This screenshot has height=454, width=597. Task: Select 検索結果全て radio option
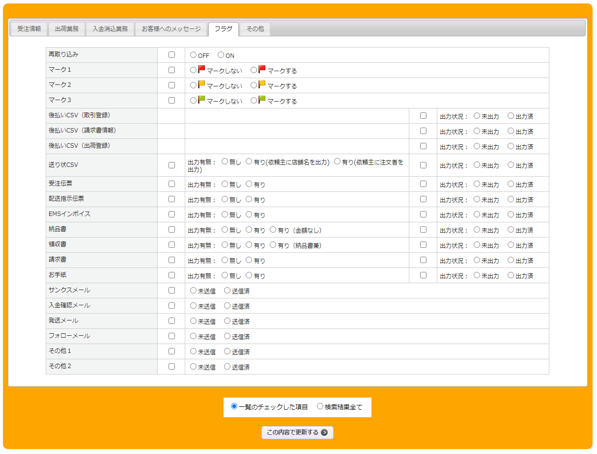pyautogui.click(x=320, y=406)
